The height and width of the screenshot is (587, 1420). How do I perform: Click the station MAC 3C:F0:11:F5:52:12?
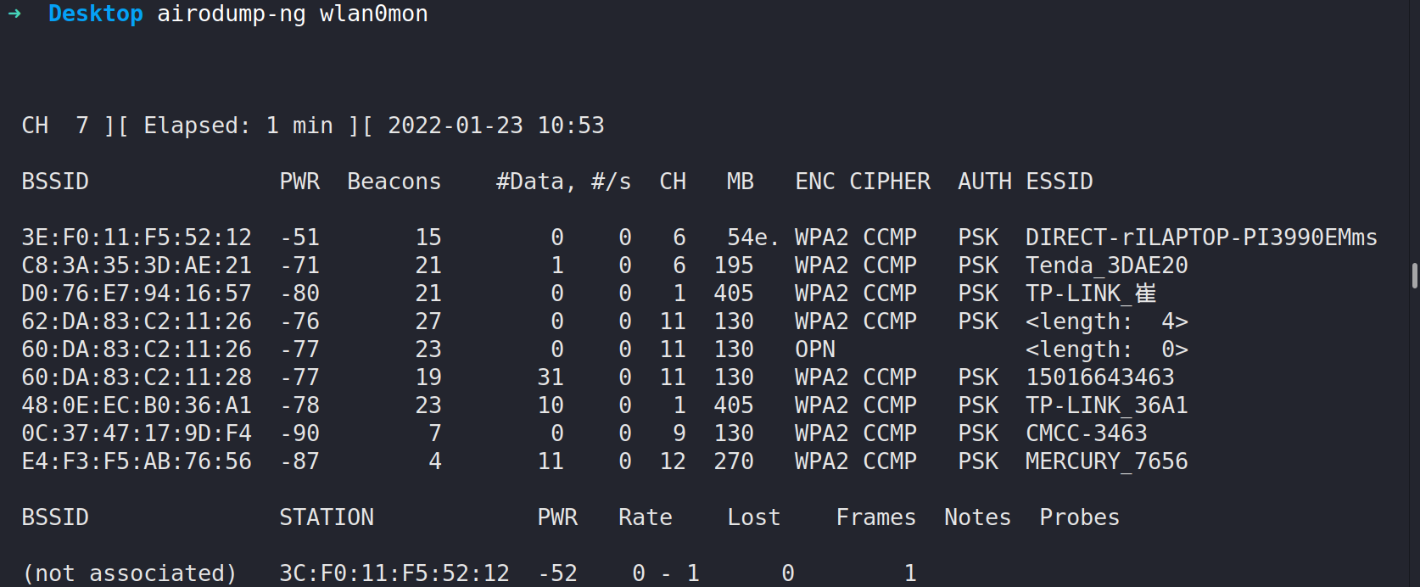click(x=394, y=573)
